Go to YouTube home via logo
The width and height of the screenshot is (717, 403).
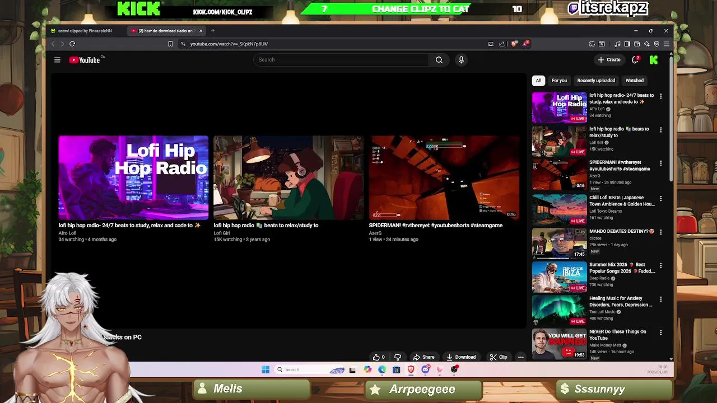[x=85, y=60]
